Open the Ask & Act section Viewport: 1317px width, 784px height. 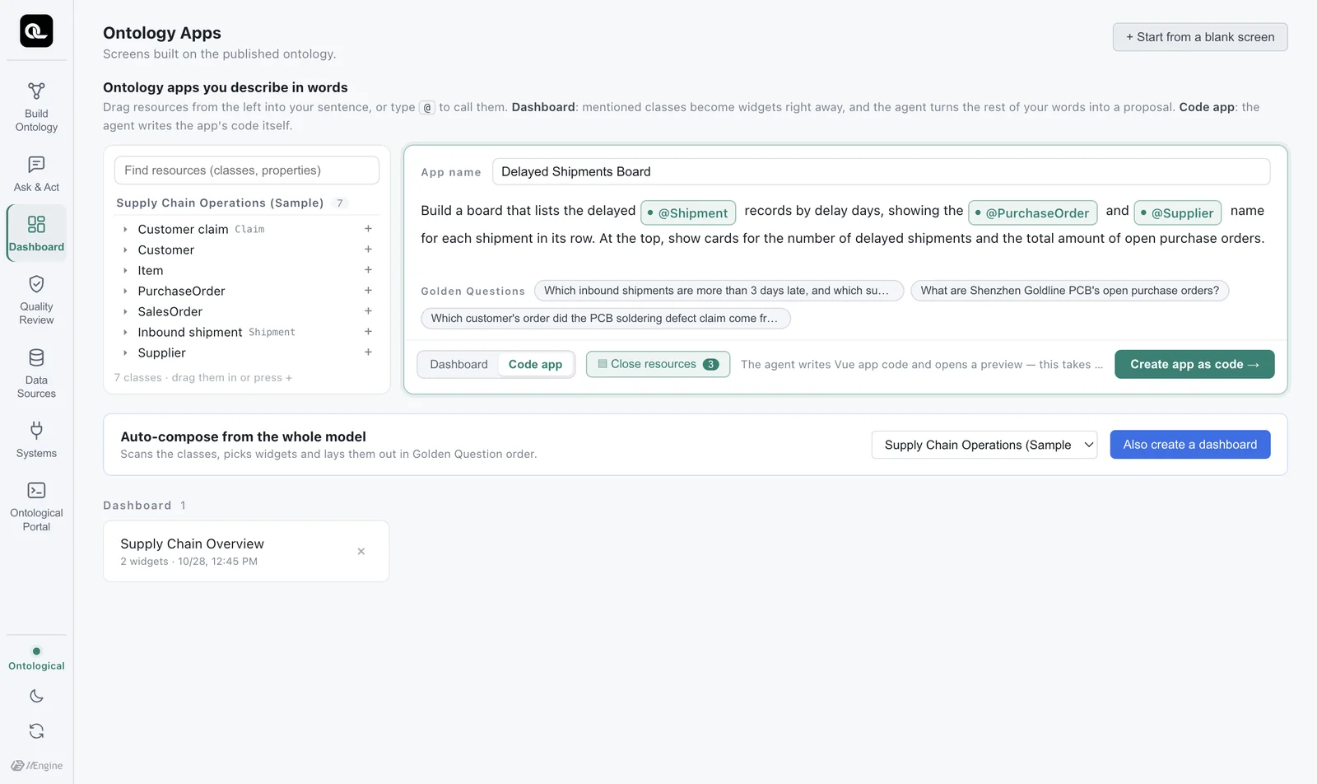click(36, 175)
